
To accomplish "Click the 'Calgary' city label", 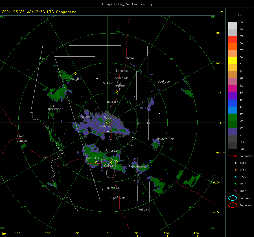I will (x=110, y=166).
